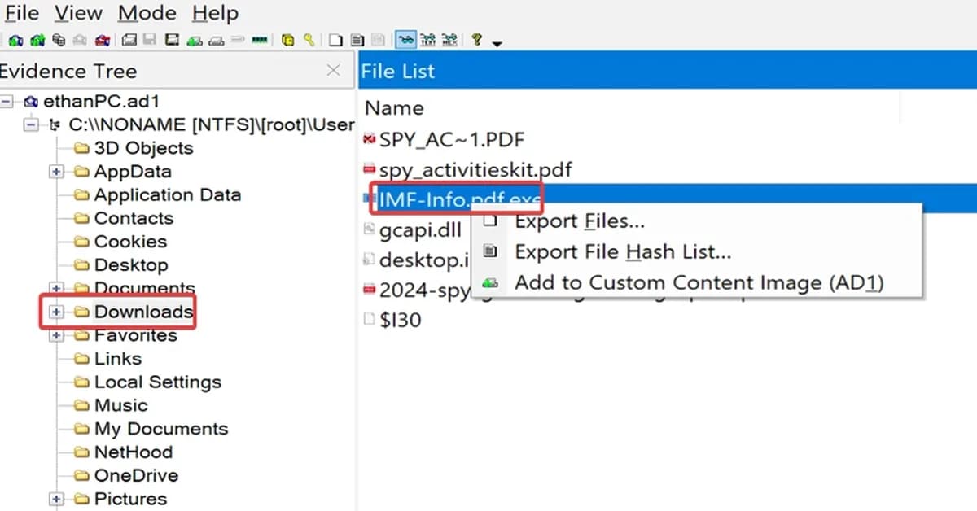Select the OneDrive folder in Evidence Tree
The height and width of the screenshot is (511, 977).
pyautogui.click(x=135, y=475)
